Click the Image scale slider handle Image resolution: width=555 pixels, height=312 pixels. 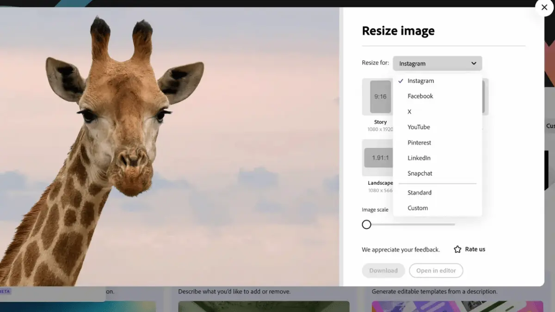pos(367,225)
